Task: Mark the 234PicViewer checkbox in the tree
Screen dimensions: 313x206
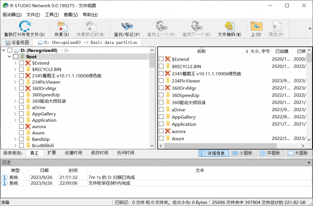Action: (21, 82)
